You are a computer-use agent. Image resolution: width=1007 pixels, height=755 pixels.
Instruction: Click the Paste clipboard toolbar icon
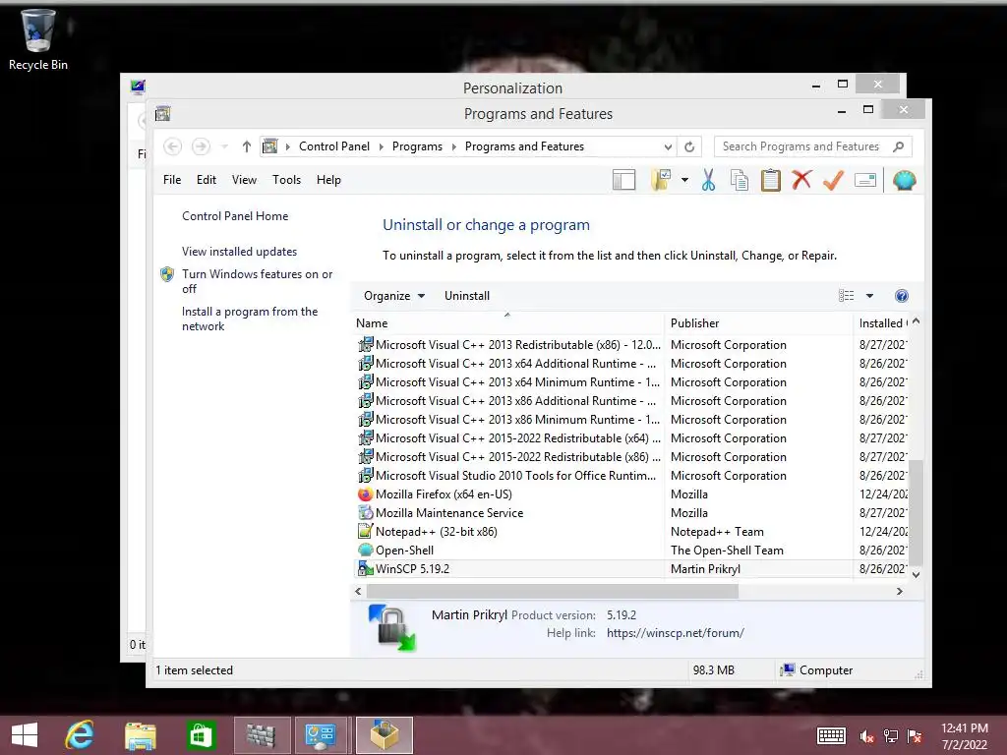(x=771, y=181)
